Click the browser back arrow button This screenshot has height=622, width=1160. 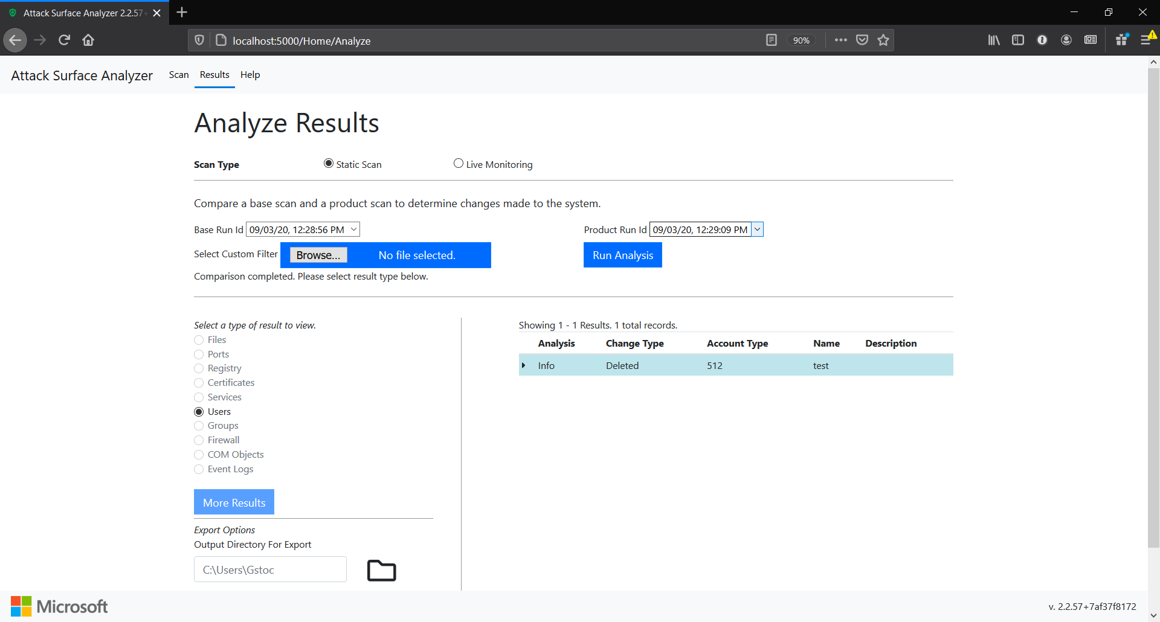point(15,40)
